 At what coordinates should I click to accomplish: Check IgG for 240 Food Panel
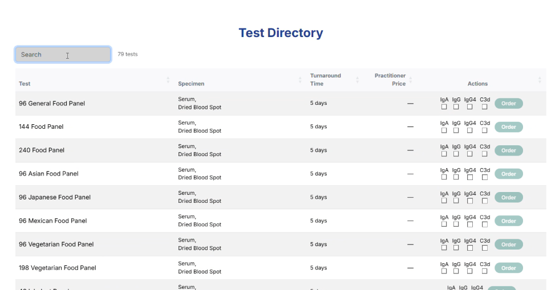[456, 154]
